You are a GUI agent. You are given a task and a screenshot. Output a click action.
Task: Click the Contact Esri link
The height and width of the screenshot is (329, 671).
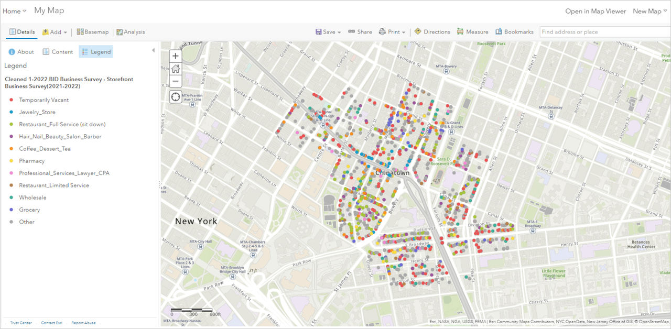coord(51,323)
